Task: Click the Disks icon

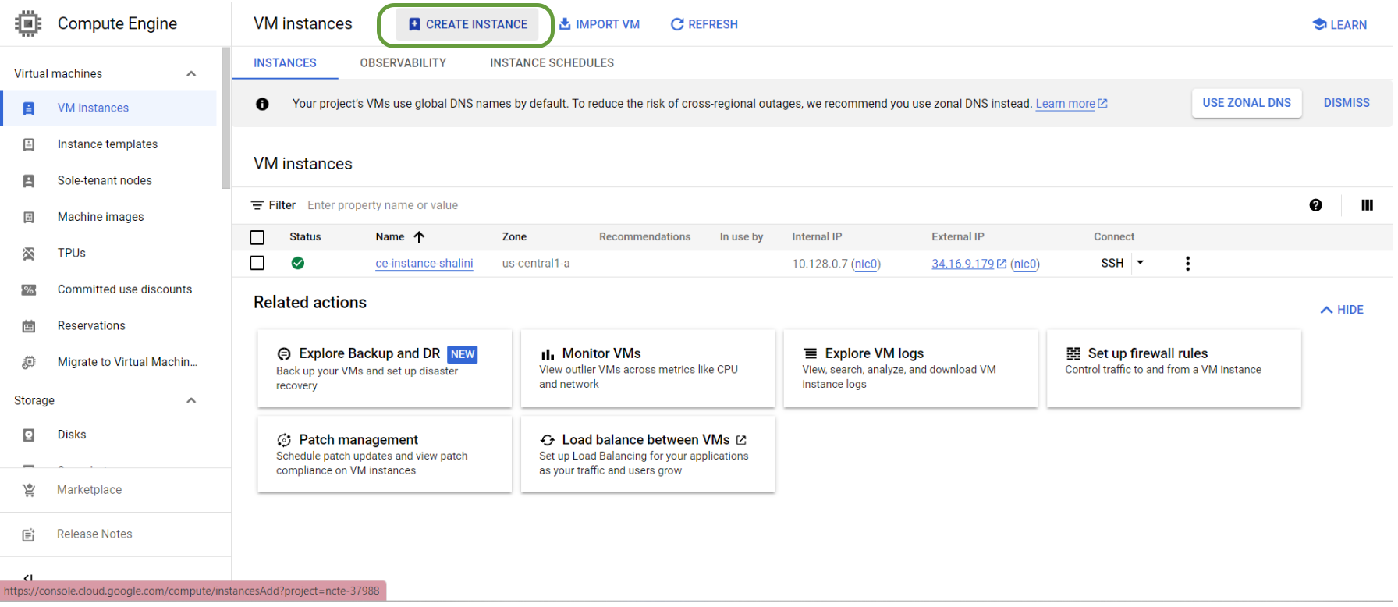Action: [x=29, y=435]
